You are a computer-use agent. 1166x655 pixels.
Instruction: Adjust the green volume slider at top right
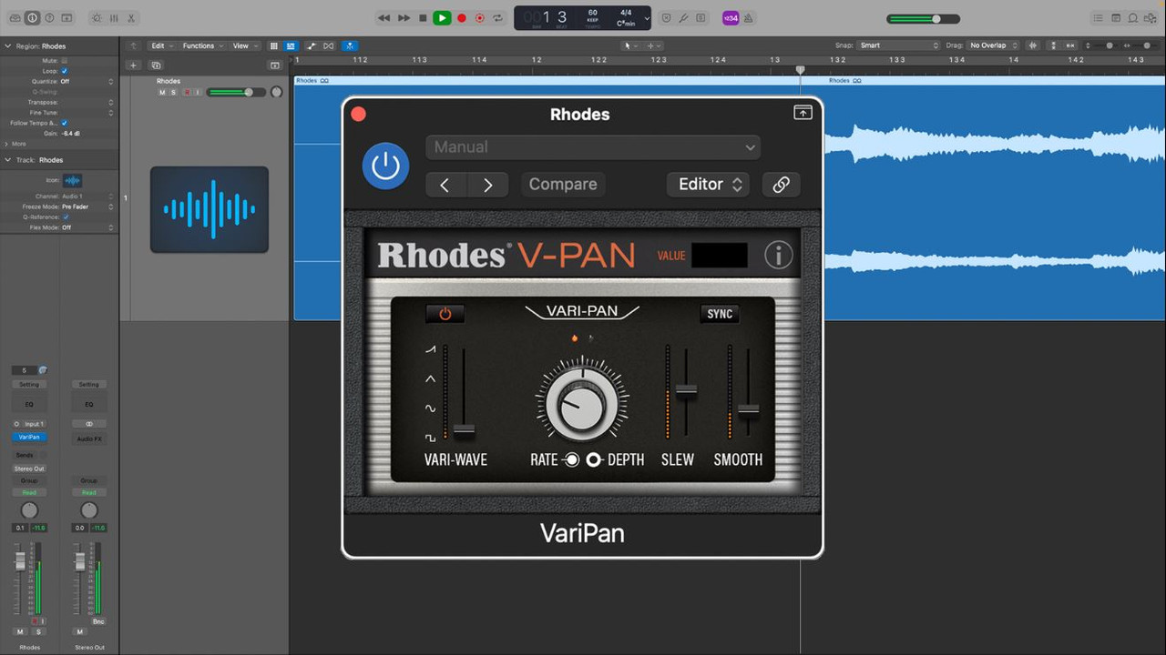tap(935, 17)
